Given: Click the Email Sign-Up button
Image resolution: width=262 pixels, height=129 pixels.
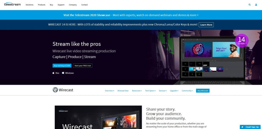Looking at the screenshot, I should point(250,127).
